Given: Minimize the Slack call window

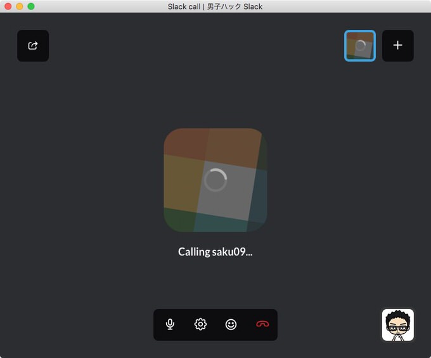Looking at the screenshot, I should (x=20, y=6).
